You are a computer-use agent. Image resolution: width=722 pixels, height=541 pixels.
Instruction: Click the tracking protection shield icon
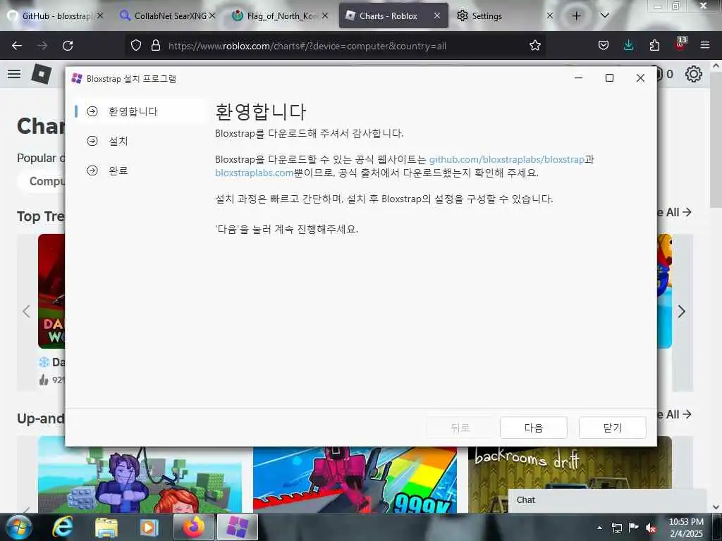coord(136,46)
